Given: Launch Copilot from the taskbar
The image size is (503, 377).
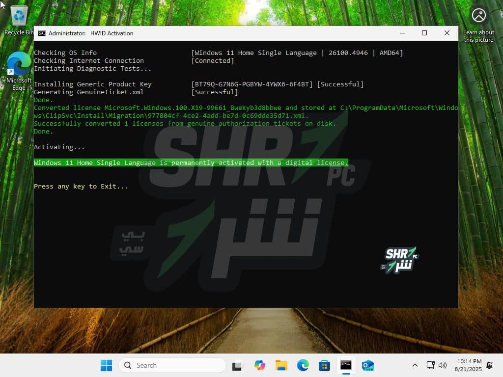Looking at the screenshot, I should (x=259, y=365).
